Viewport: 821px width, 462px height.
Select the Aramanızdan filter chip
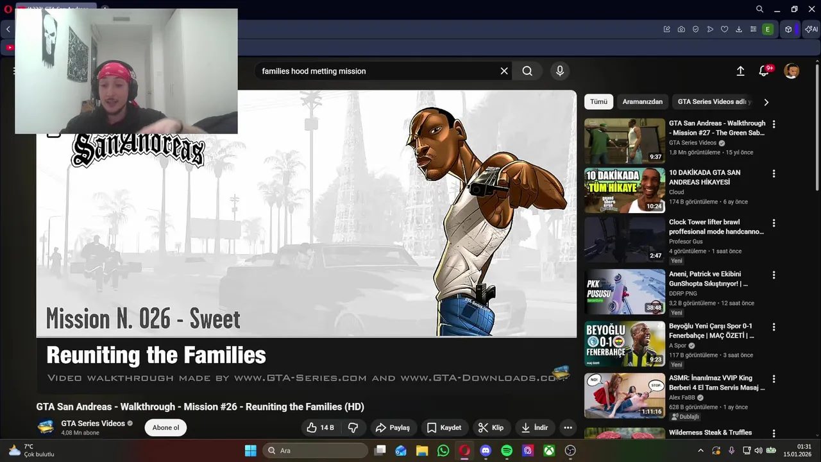point(642,101)
